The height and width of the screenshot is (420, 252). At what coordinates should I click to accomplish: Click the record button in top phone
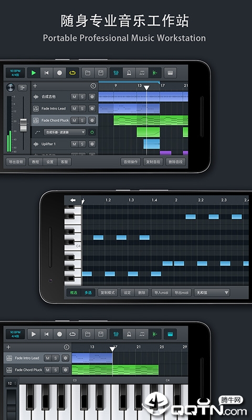59,73
